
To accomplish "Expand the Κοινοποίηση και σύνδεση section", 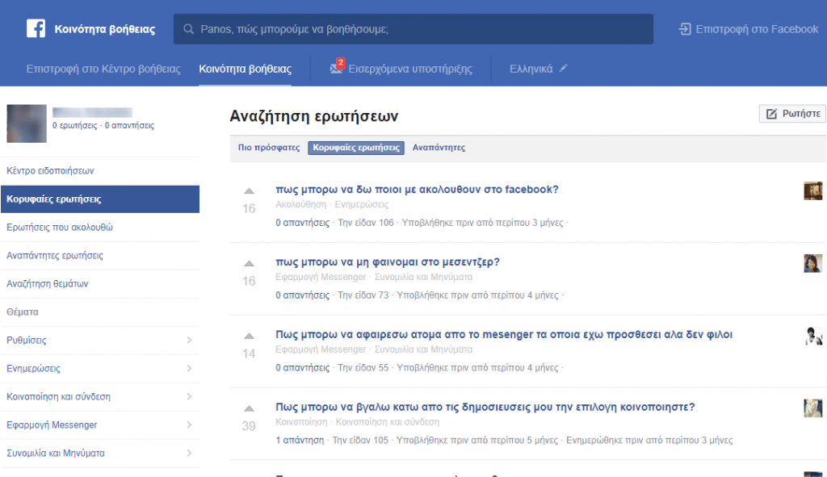I will click(100, 396).
